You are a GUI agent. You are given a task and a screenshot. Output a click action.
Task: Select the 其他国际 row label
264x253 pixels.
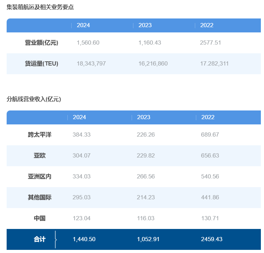click(39, 198)
